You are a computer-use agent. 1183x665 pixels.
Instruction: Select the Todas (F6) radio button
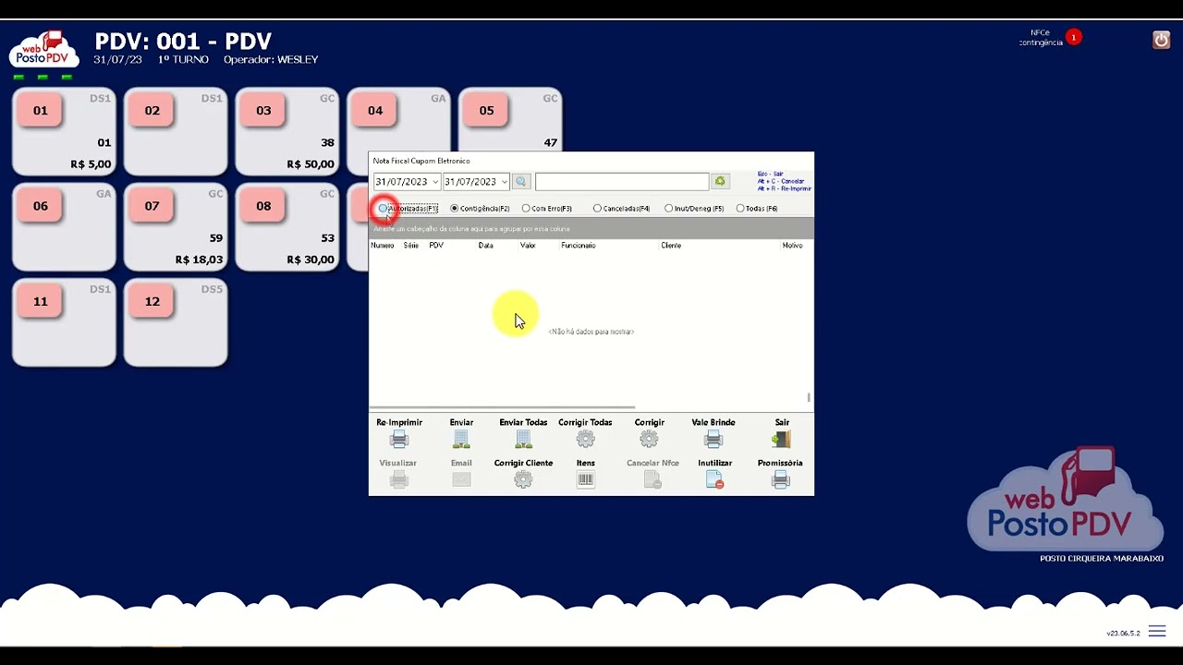[x=740, y=209]
